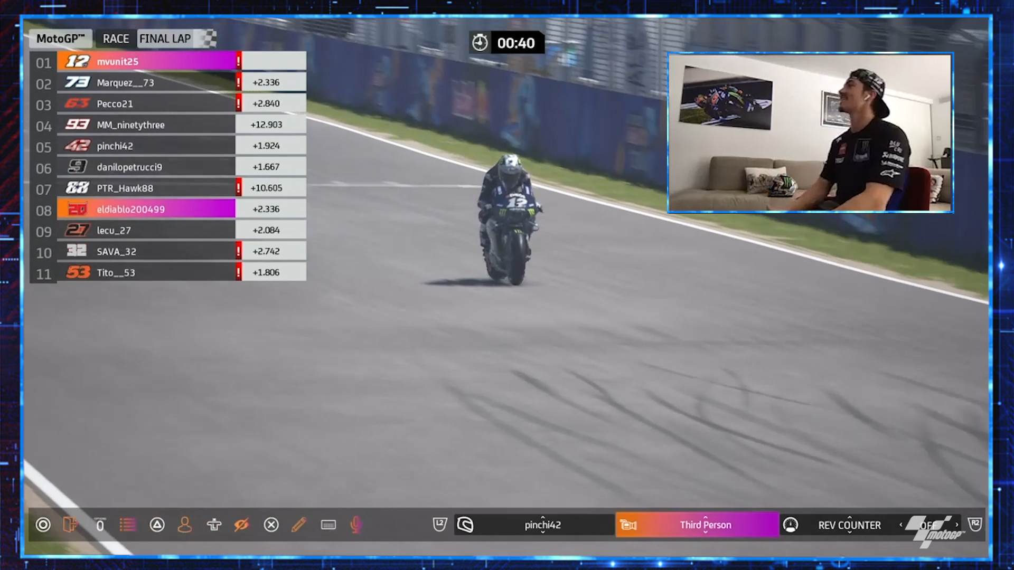This screenshot has width=1014, height=570.
Task: Toggle the crossed-out eye visibility icon
Action: pyautogui.click(x=241, y=525)
